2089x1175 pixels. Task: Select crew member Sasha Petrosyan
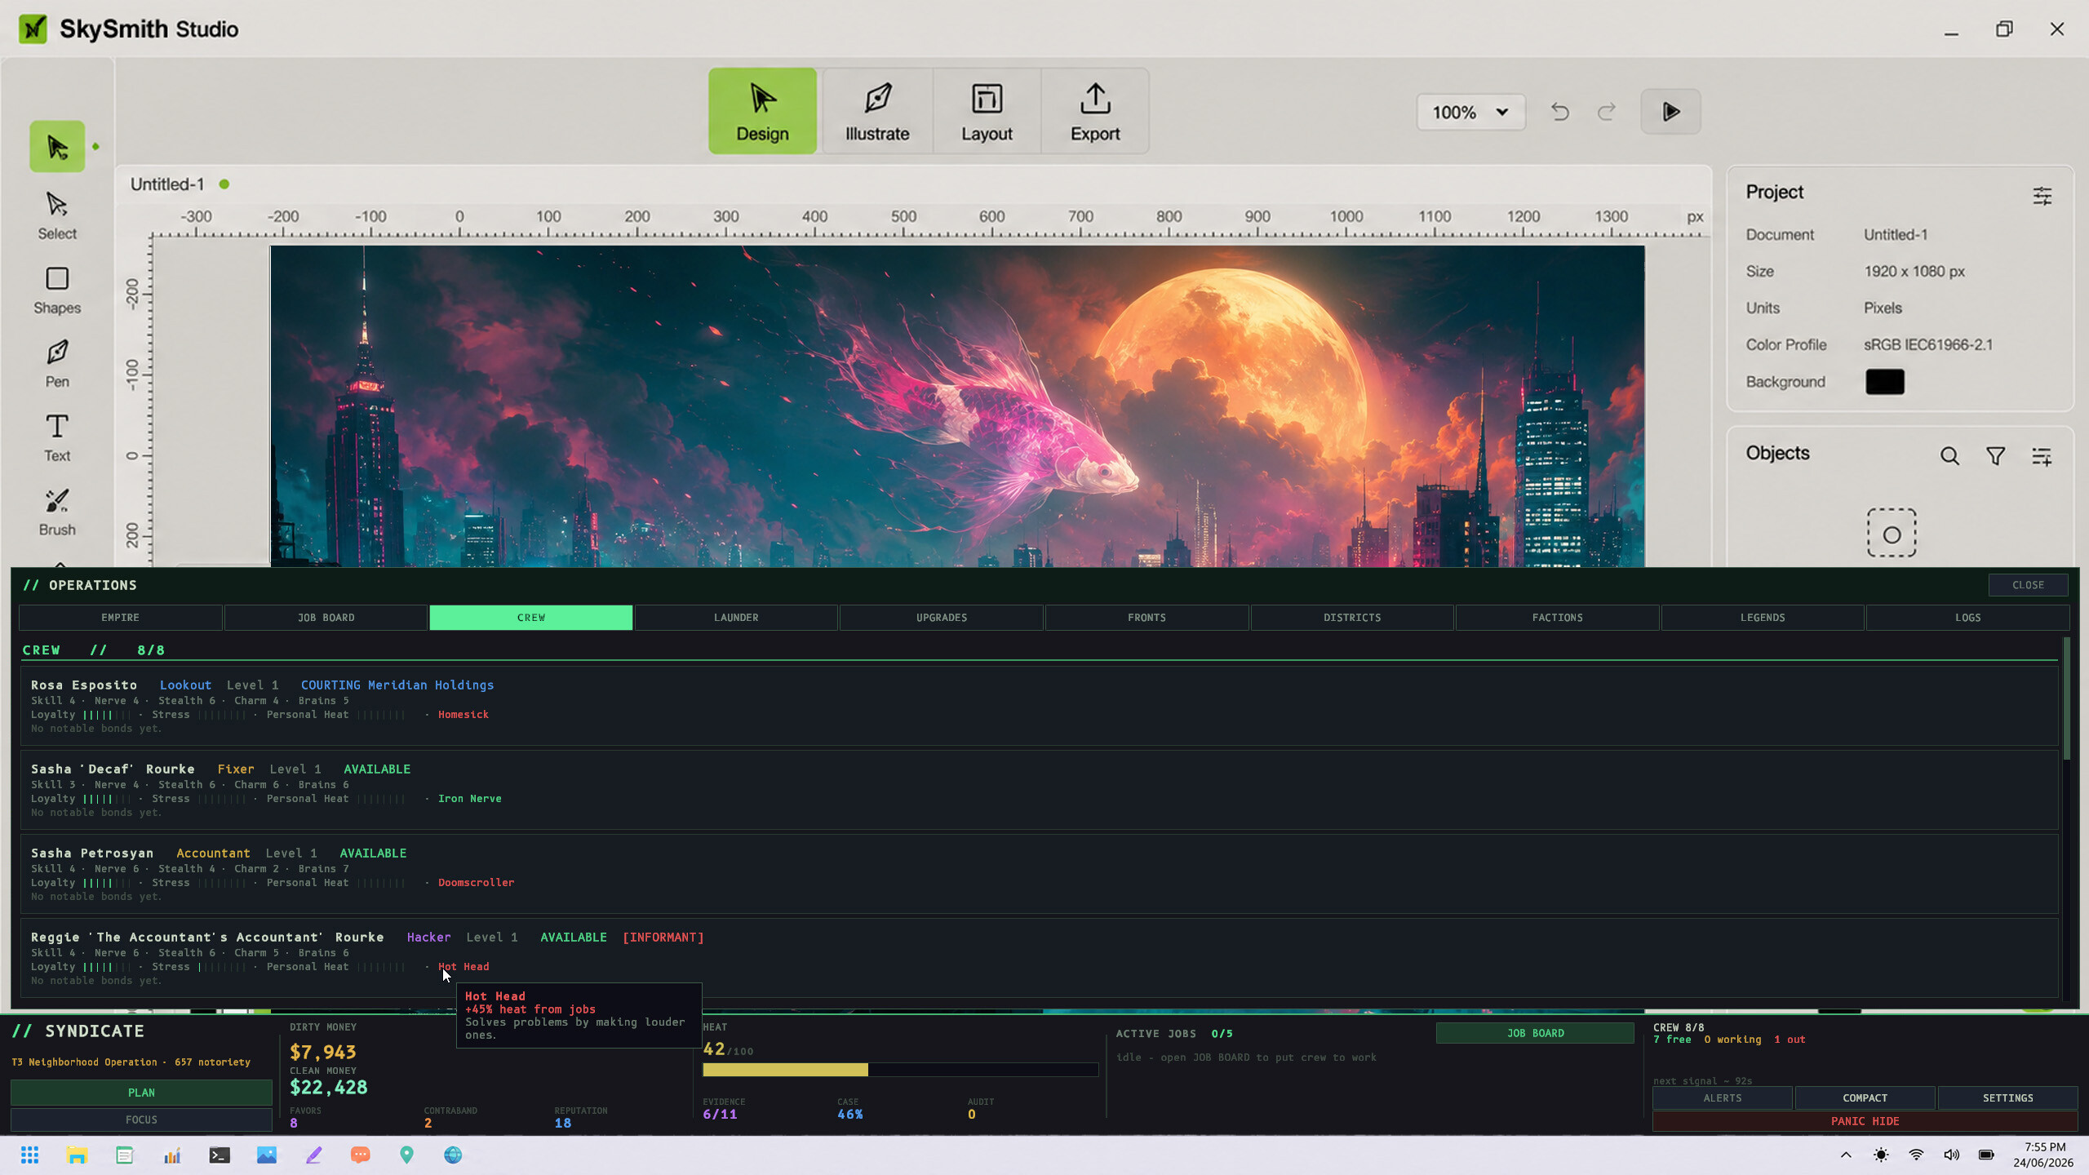click(1039, 874)
